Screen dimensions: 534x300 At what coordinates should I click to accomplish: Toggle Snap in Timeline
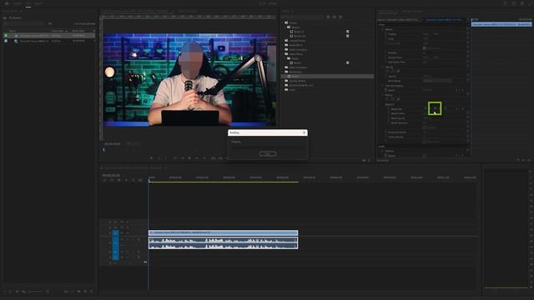pyautogui.click(x=112, y=180)
